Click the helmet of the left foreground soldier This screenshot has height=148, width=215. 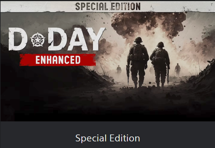pyautogui.click(x=138, y=39)
